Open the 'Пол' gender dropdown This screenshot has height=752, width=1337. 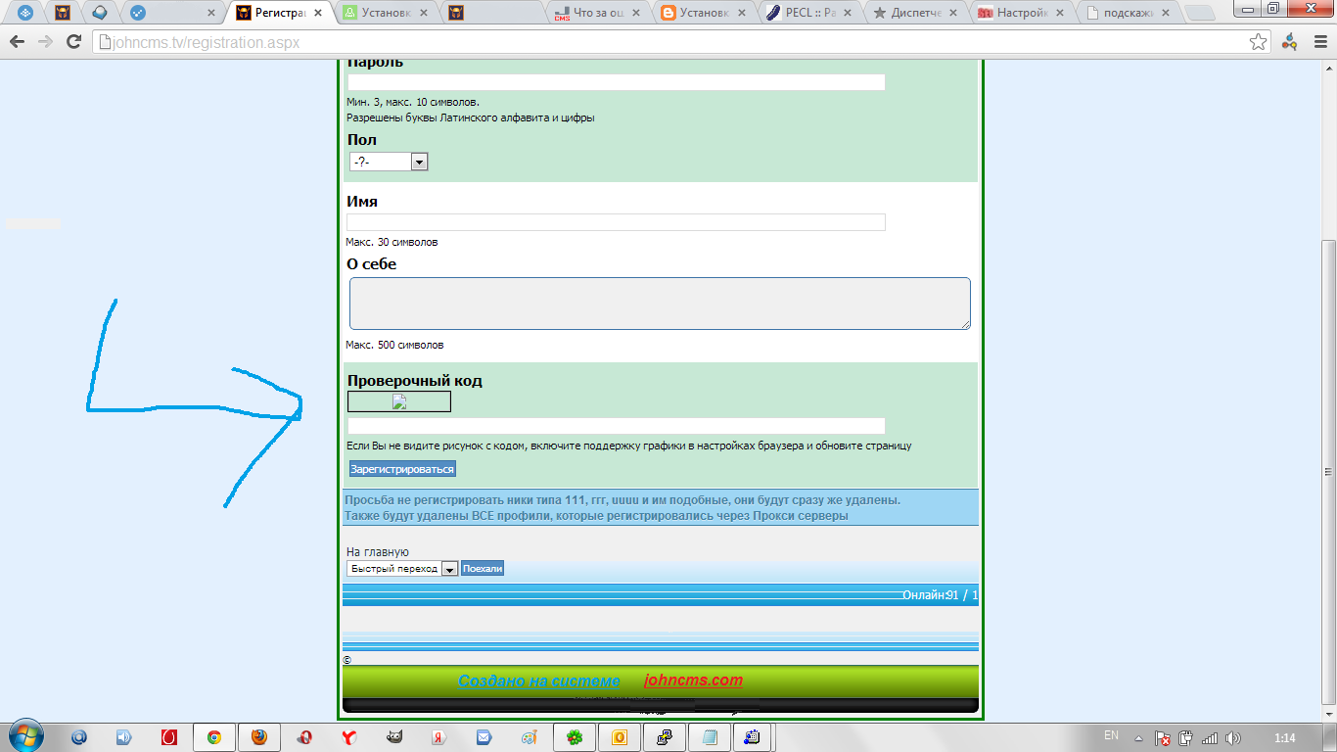coord(389,162)
